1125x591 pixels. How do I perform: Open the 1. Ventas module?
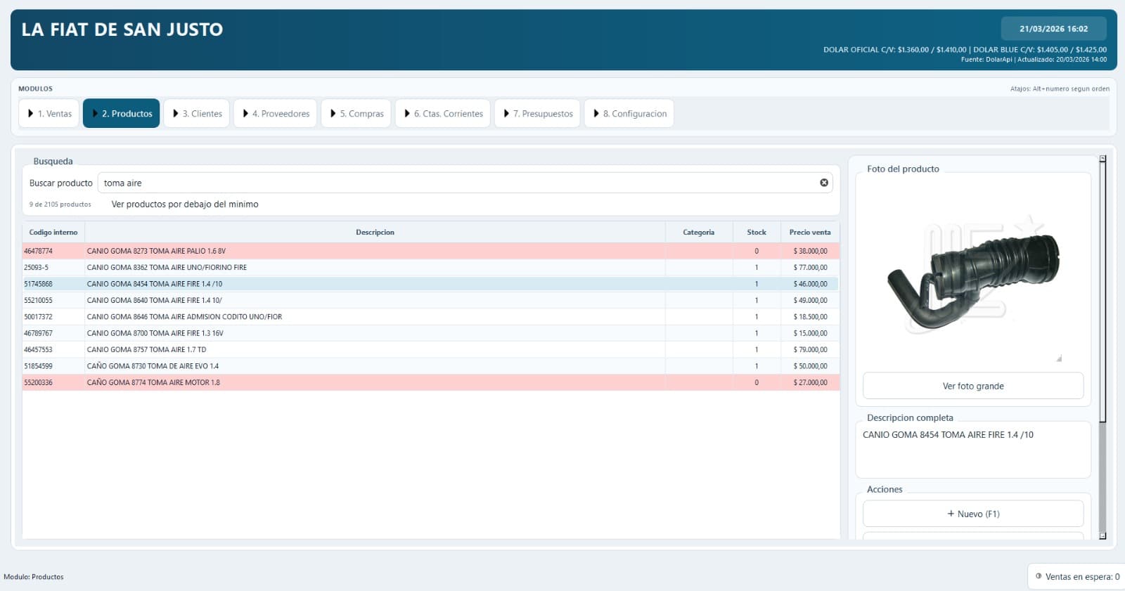pyautogui.click(x=49, y=113)
